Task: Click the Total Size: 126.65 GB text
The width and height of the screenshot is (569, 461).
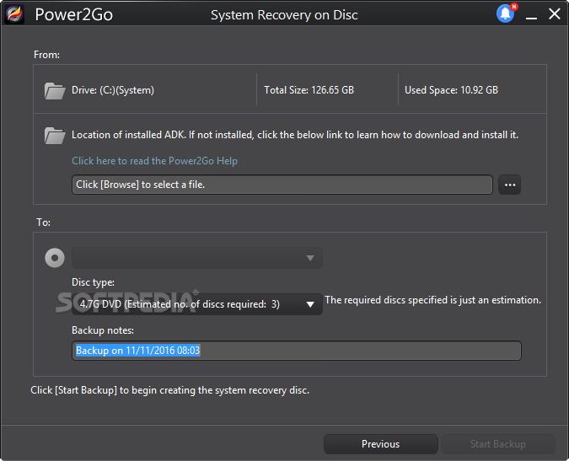Action: 309,90
